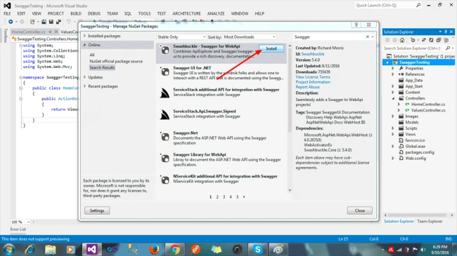Open Visual Studio from the taskbar
Screen dimensions: 457x256
click(x=91, y=249)
